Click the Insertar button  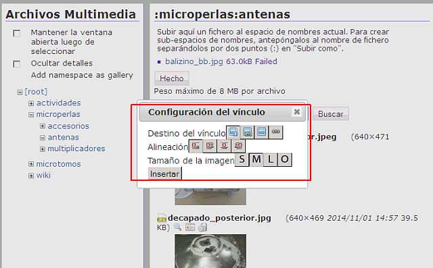[x=165, y=173]
